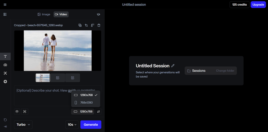Click the Generate button
Image resolution: width=268 pixels, height=132 pixels.
tap(91, 125)
